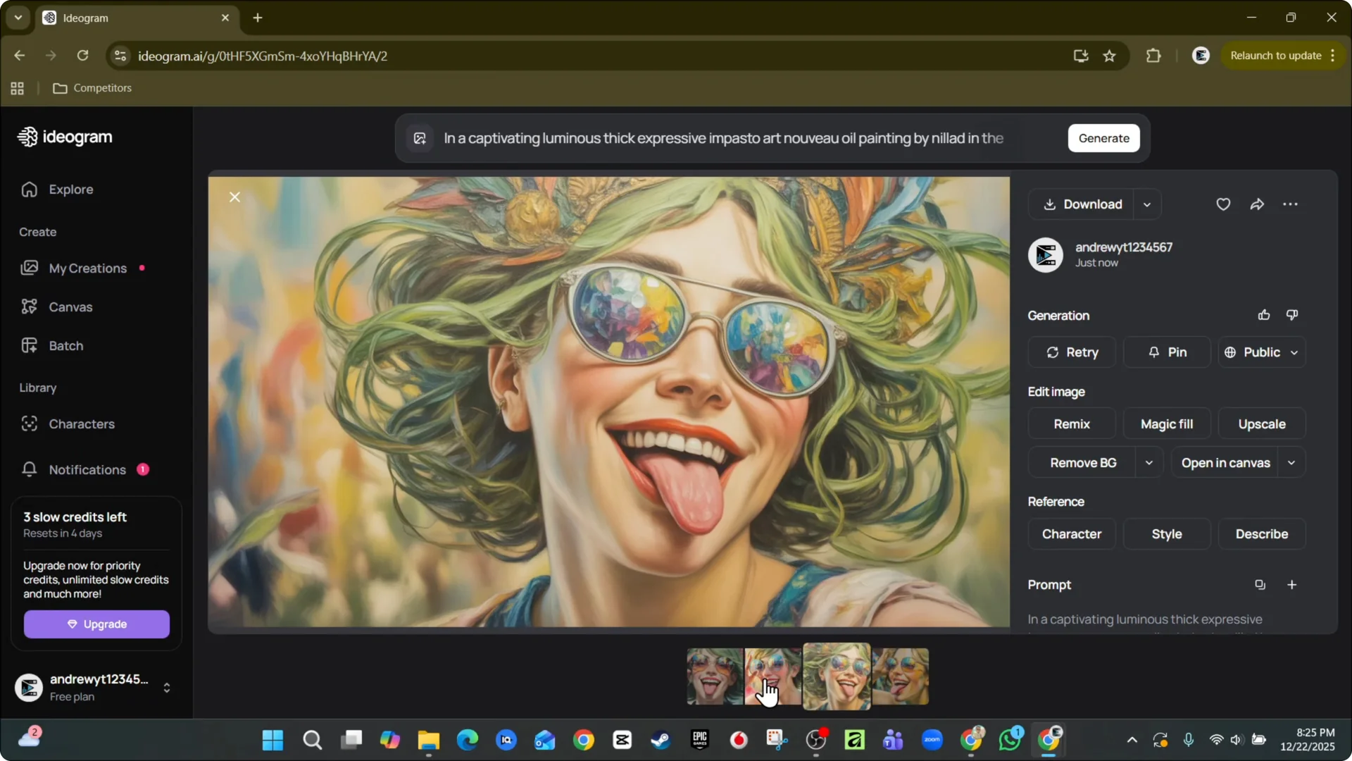Switch to the Ideogram browser tab

click(x=106, y=18)
